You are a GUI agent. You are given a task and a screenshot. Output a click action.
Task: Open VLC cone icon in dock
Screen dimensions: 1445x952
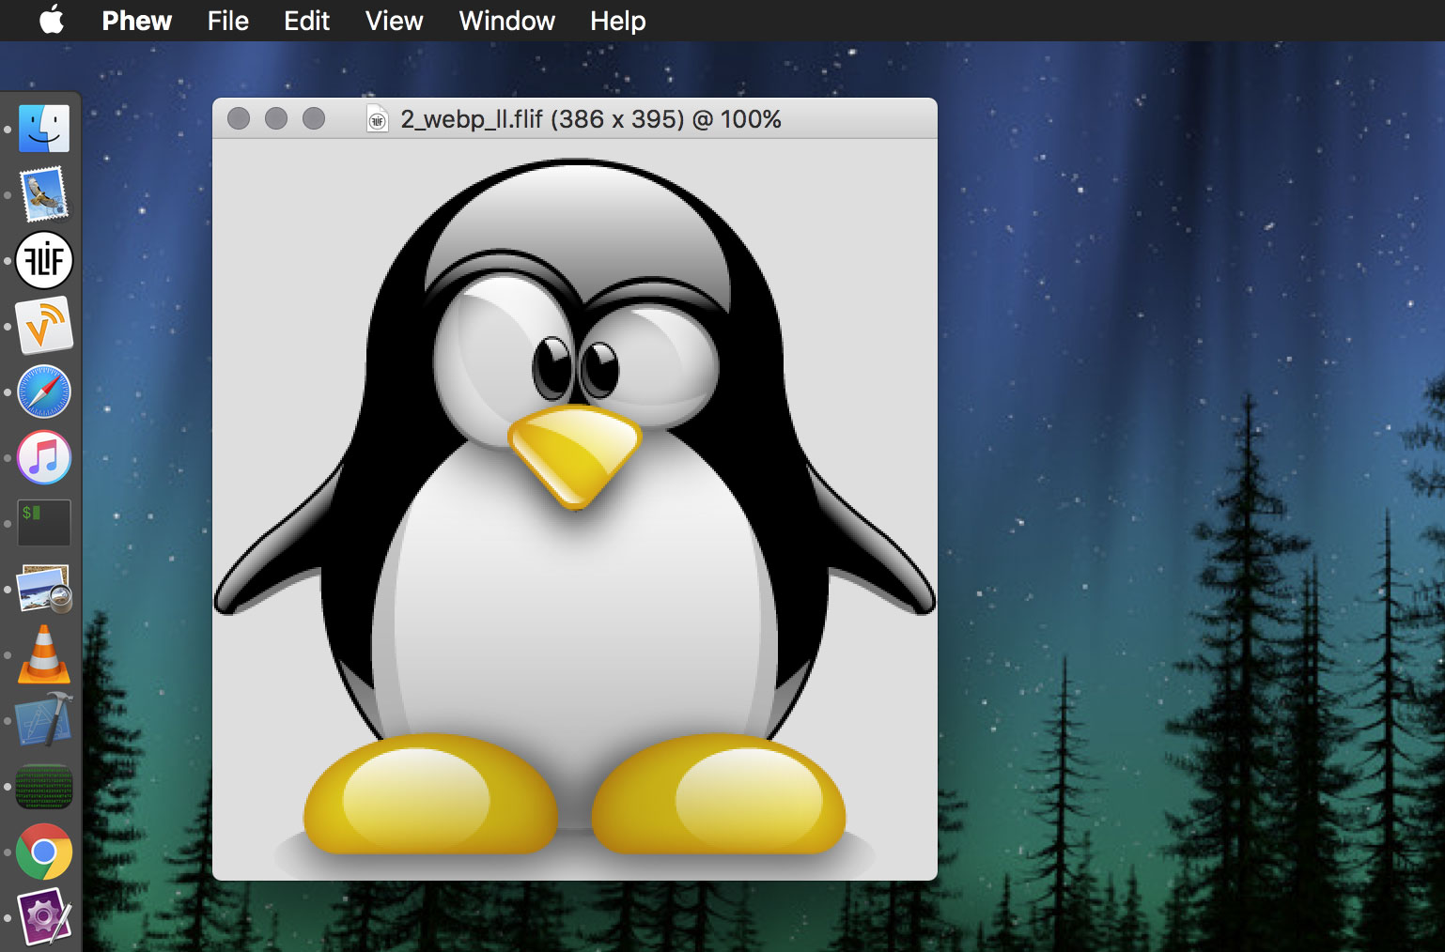tap(44, 654)
